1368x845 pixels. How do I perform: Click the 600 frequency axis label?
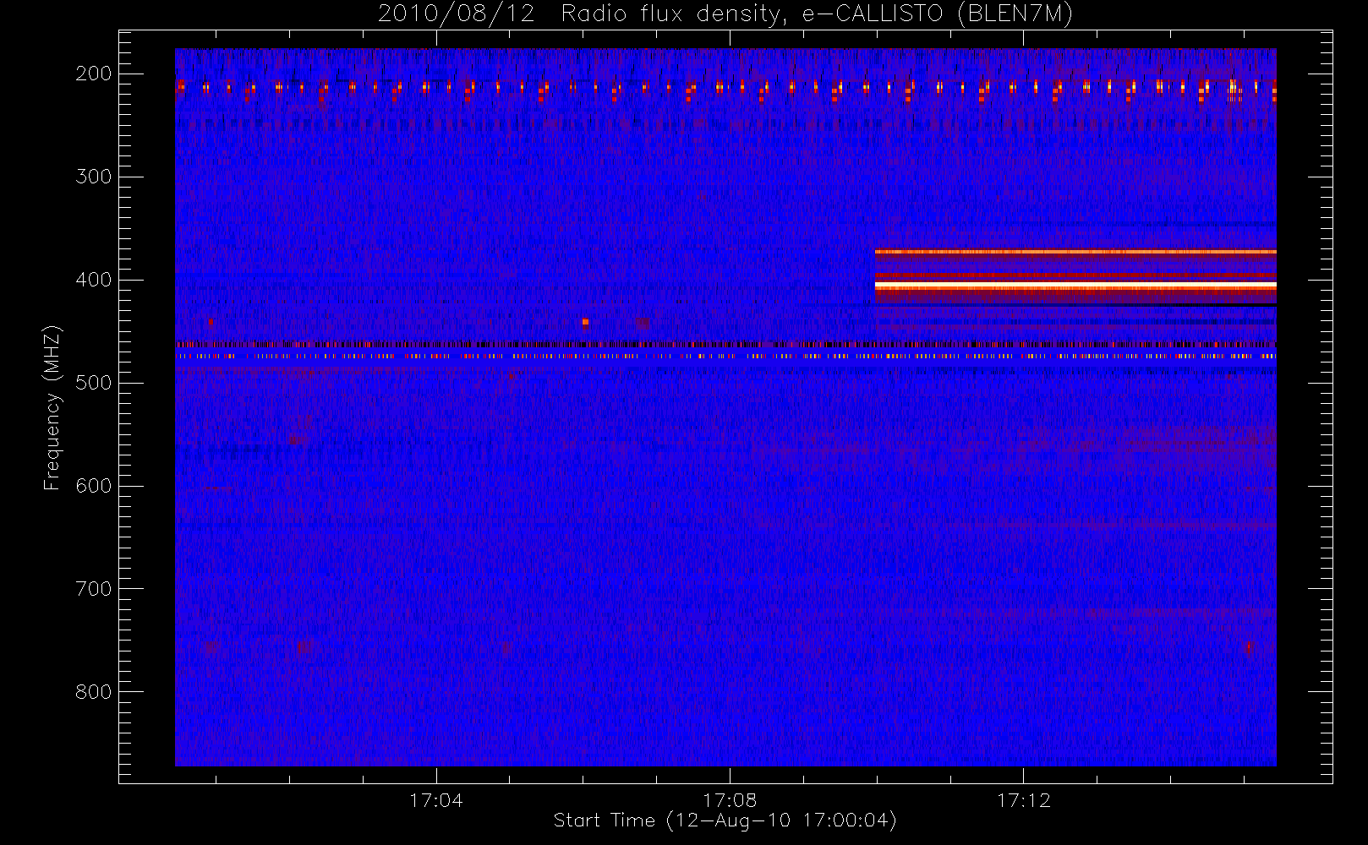94,486
